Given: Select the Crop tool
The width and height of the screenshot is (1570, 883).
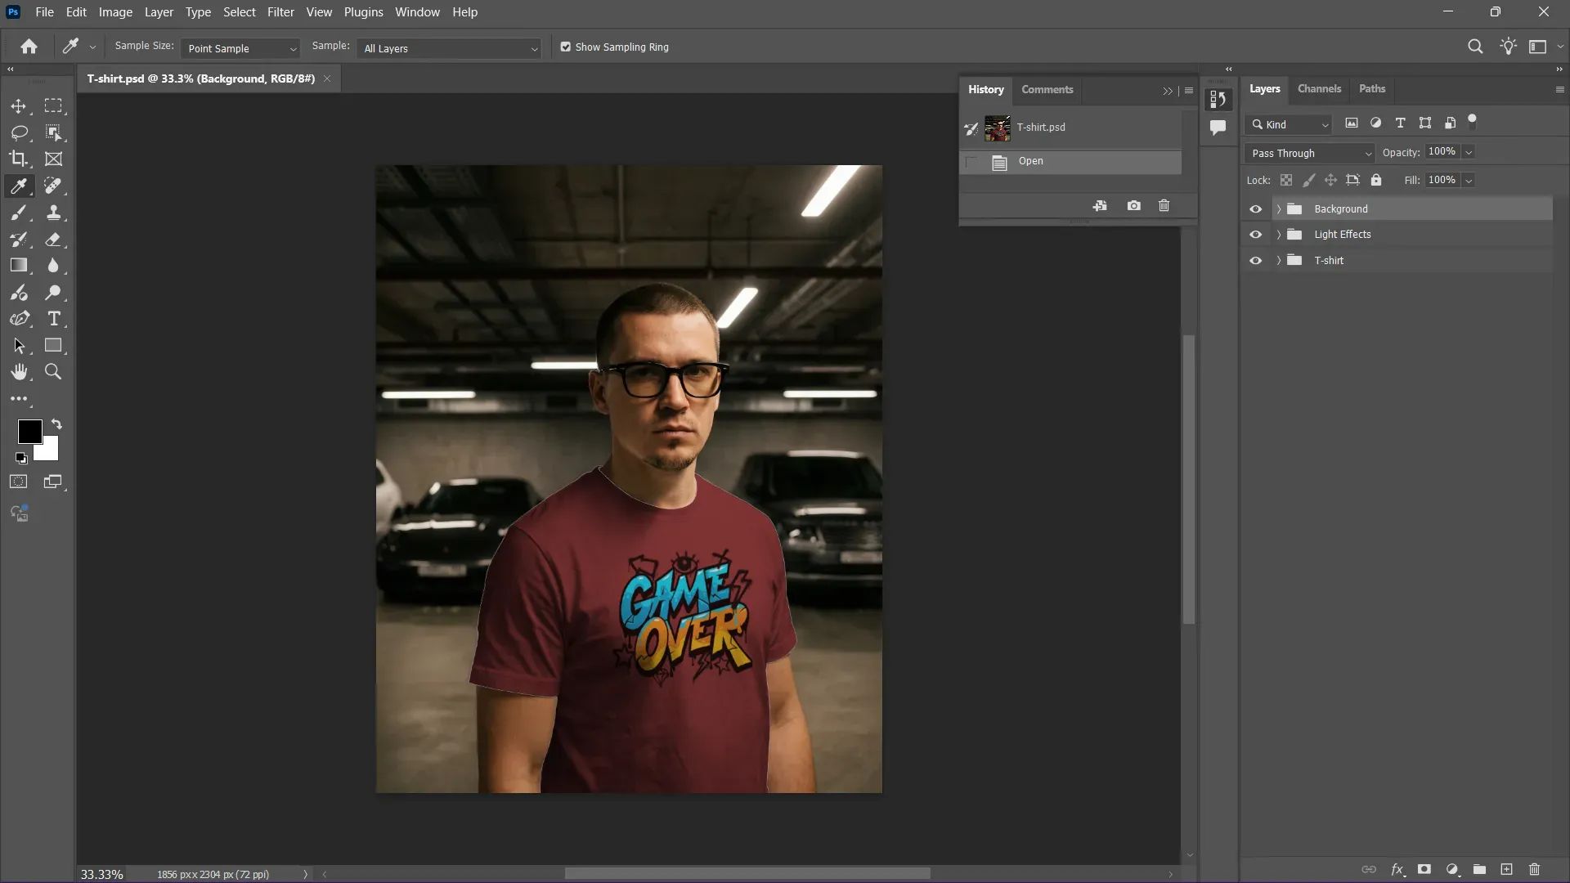Looking at the screenshot, I should pyautogui.click(x=18, y=159).
